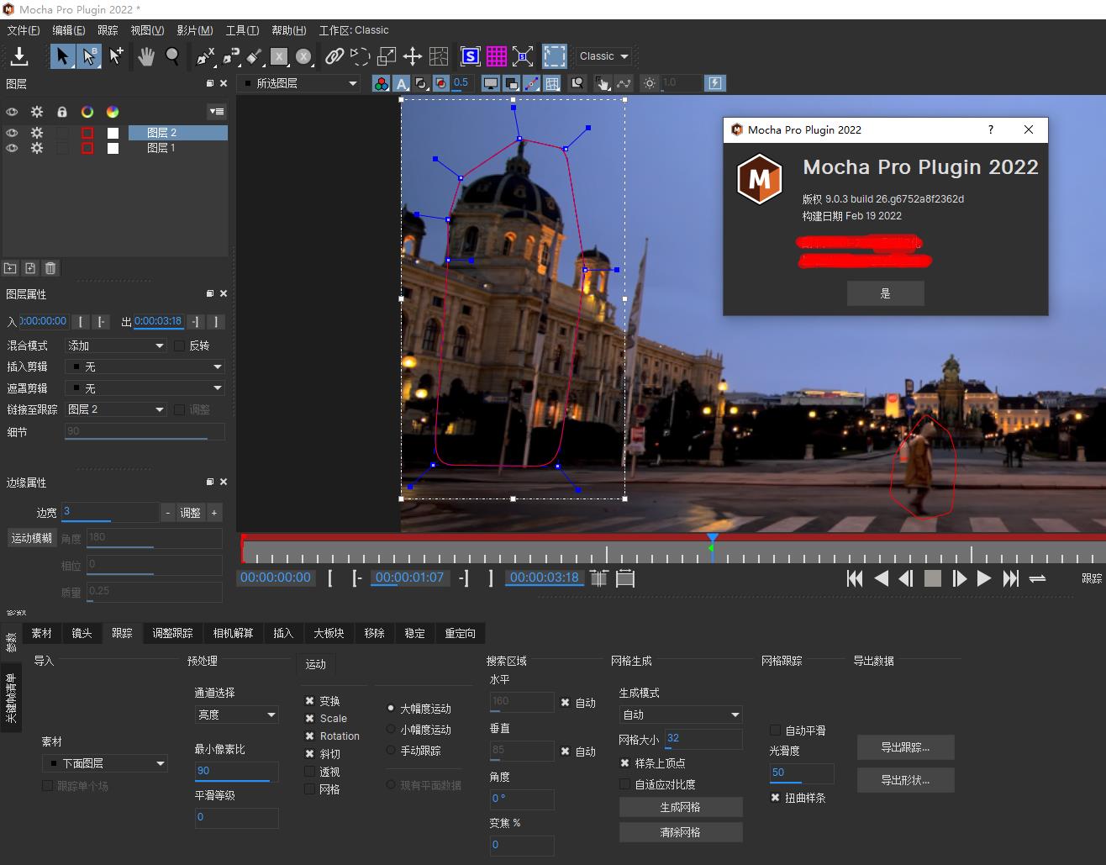Uncheck the Scale motion checkbox
This screenshot has width=1106, height=865.
click(309, 719)
